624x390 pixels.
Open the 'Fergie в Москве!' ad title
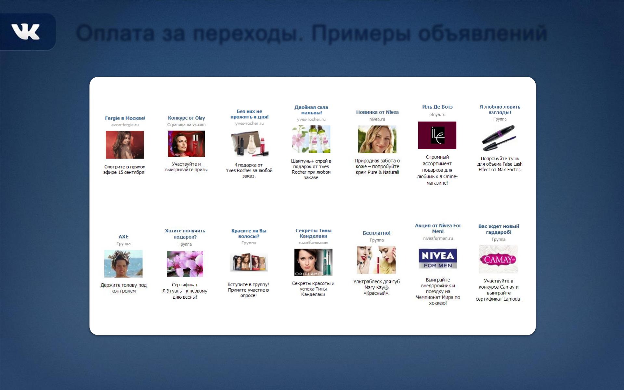click(125, 118)
